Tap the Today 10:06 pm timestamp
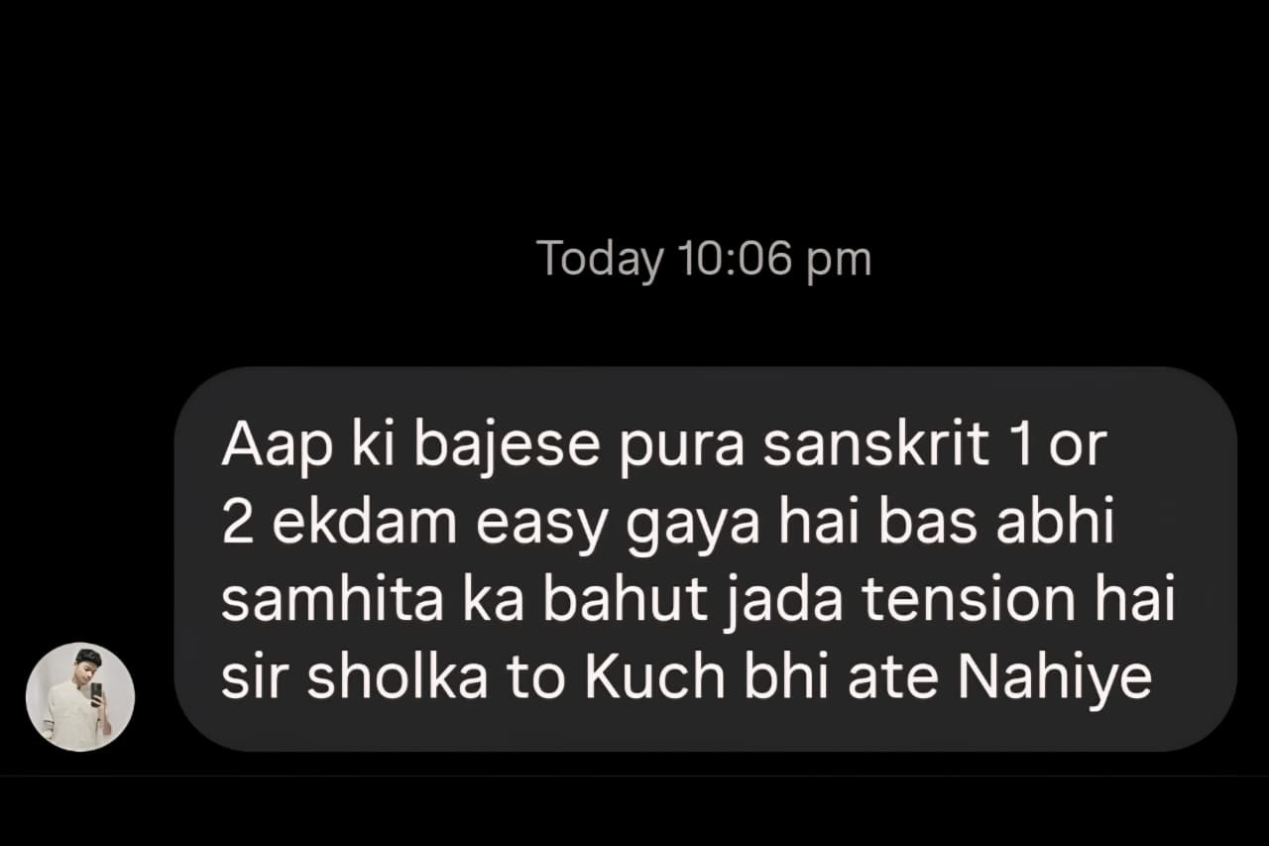This screenshot has height=846, width=1269. coord(704,260)
